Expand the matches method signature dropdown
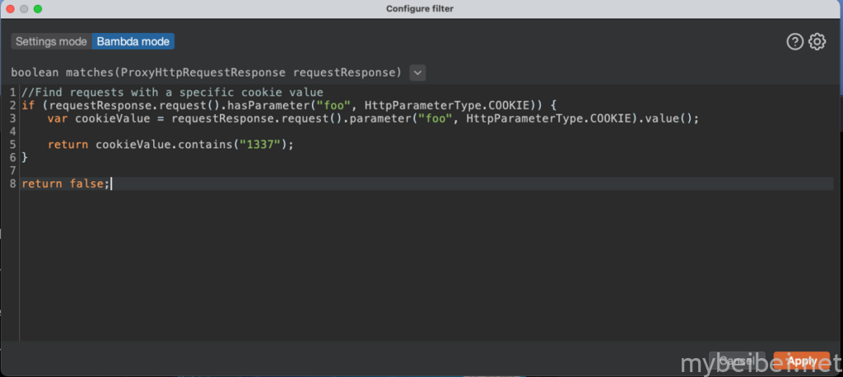 [x=417, y=72]
